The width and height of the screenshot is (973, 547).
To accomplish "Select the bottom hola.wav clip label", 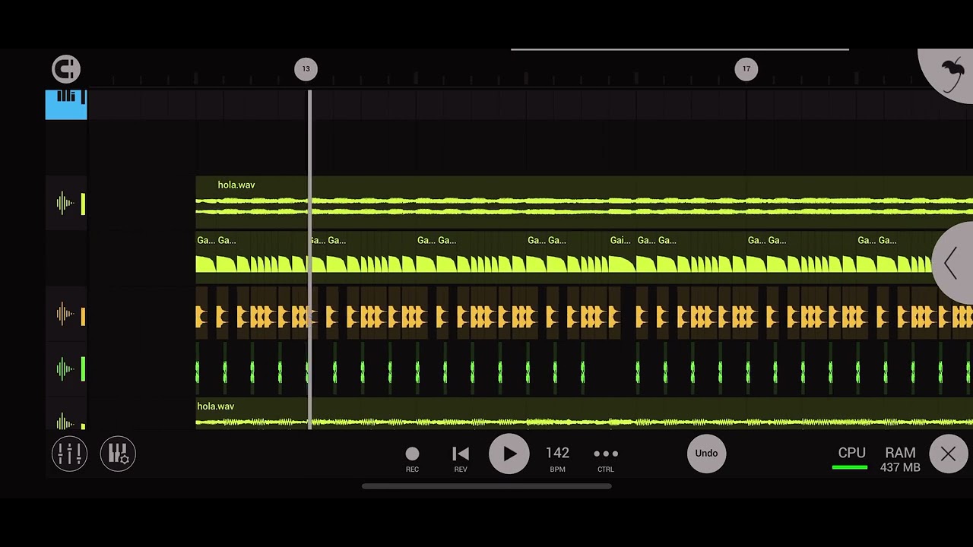I will pyautogui.click(x=216, y=406).
